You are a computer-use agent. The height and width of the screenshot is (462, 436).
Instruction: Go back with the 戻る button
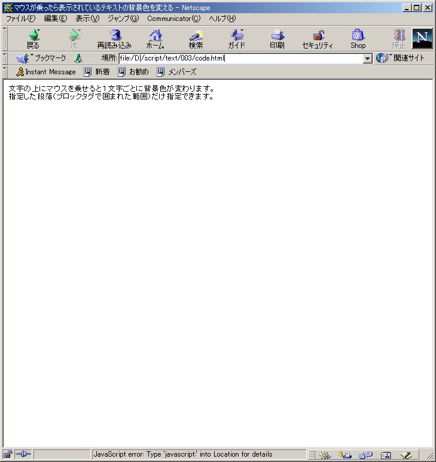pyautogui.click(x=33, y=39)
